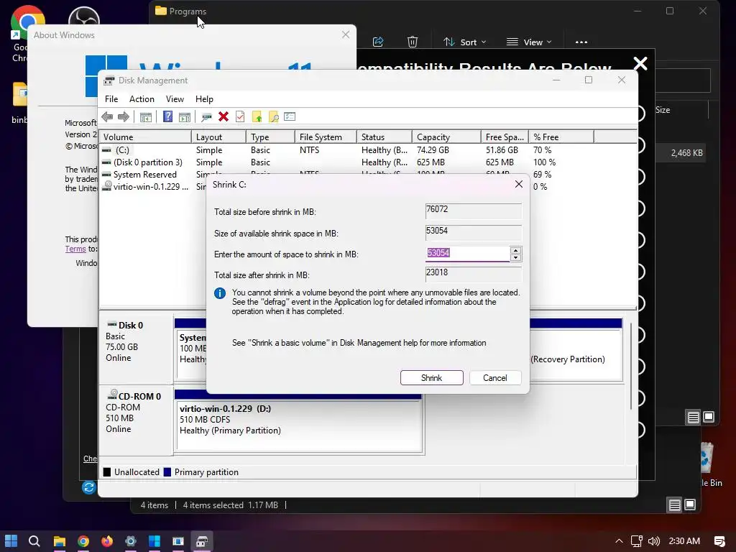Sort by File System column header
The image size is (736, 552).
click(x=326, y=137)
